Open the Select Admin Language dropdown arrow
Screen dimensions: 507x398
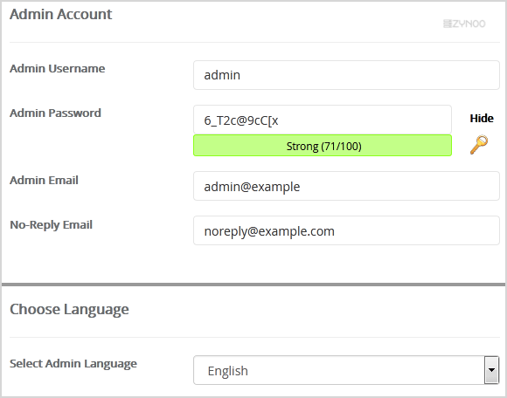tap(491, 370)
